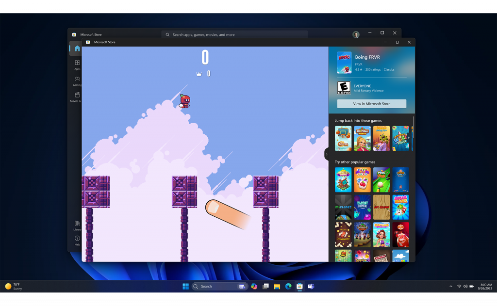
Task: Open the 250 ratings link
Action: coord(372,69)
